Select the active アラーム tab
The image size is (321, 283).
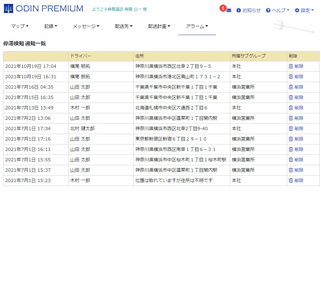coord(197,26)
